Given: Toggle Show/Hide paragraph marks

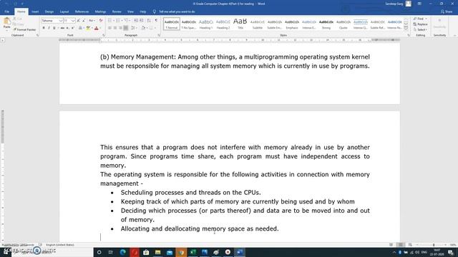Looking at the screenshot, I should pos(156,21).
